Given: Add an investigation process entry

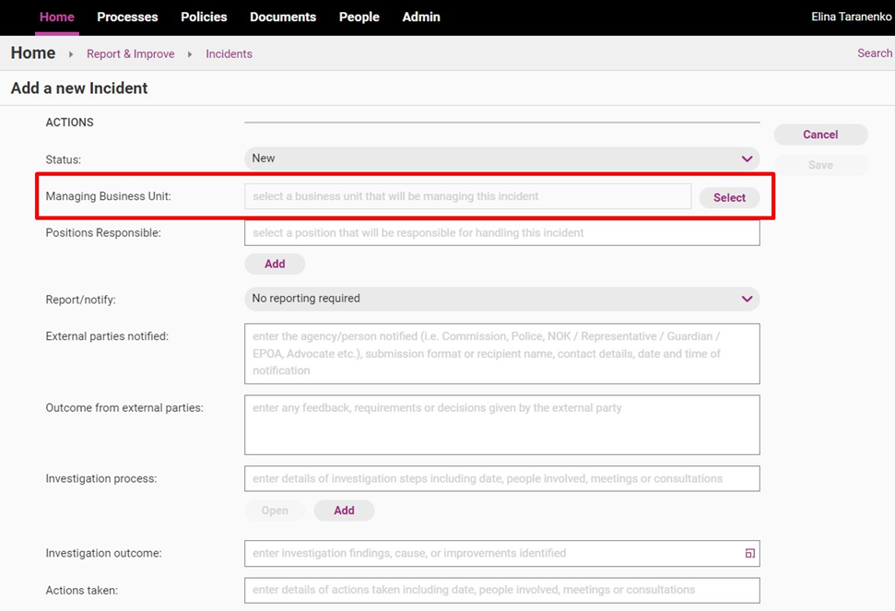Looking at the screenshot, I should (344, 511).
